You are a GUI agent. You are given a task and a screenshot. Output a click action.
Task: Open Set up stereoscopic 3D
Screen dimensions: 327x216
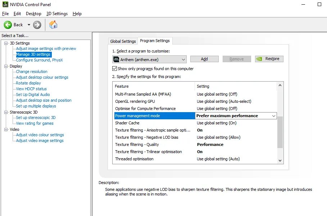pyautogui.click(x=36, y=118)
